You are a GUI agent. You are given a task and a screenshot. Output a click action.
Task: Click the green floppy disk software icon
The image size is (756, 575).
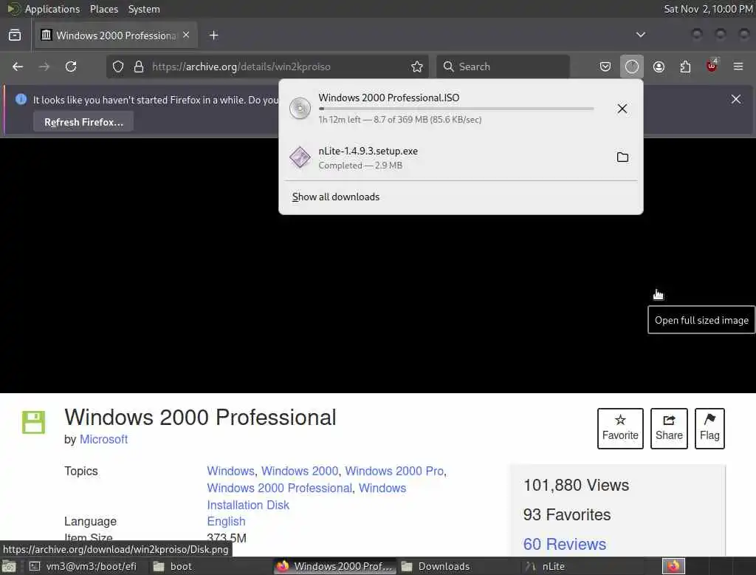[x=33, y=423]
